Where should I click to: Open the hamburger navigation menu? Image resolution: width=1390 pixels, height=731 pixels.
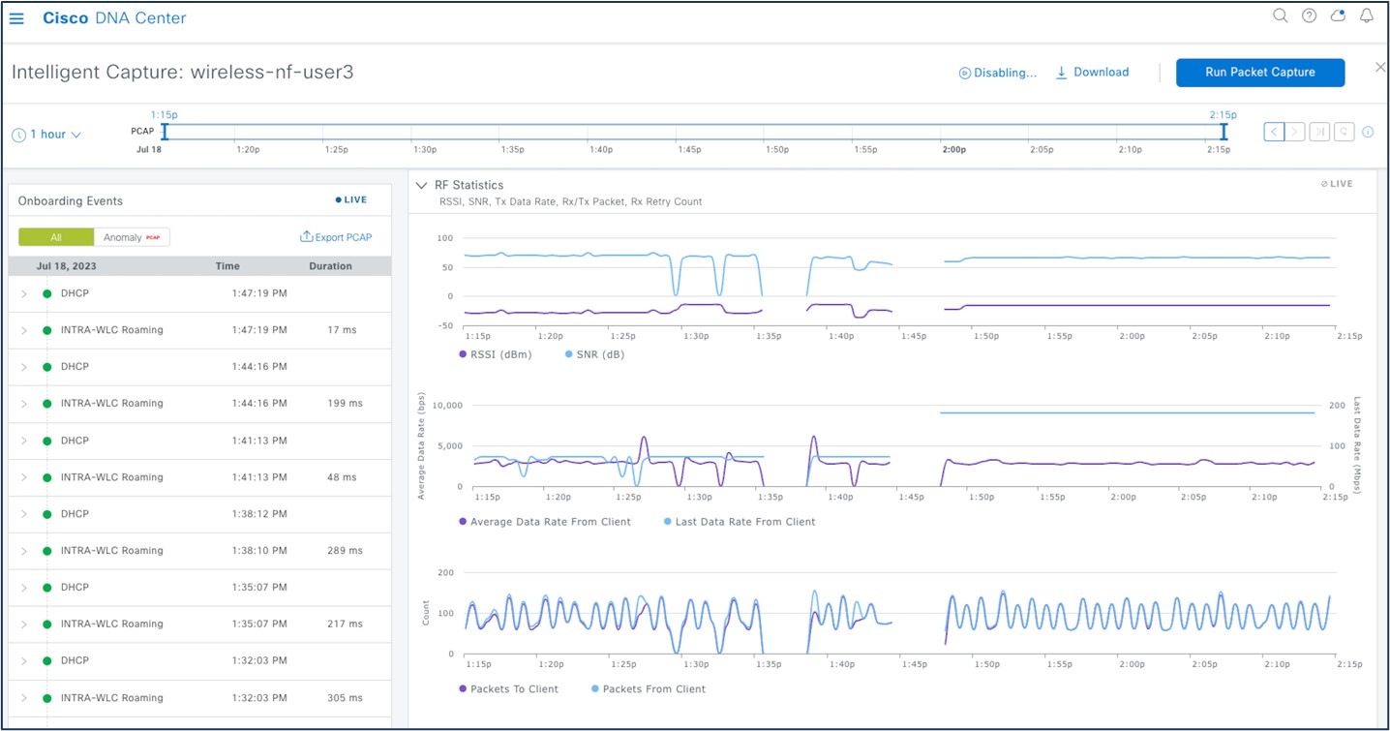click(16, 15)
